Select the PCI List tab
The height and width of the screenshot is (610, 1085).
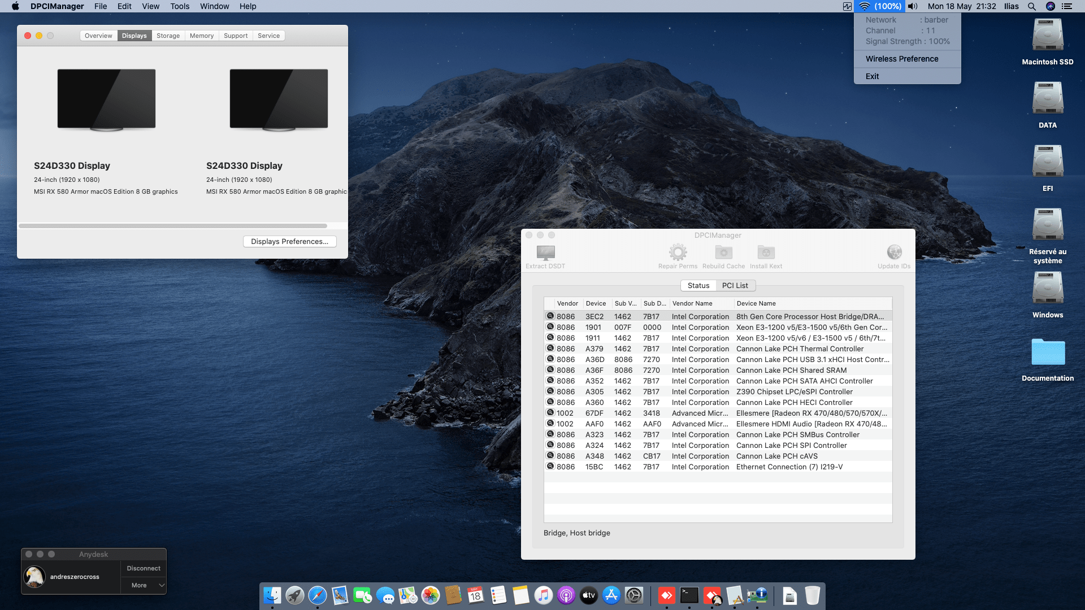735,285
